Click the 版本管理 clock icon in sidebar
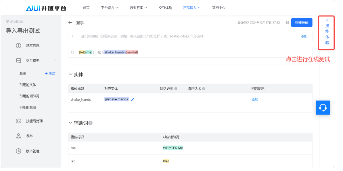This screenshot has height=171, width=343. (x=18, y=151)
